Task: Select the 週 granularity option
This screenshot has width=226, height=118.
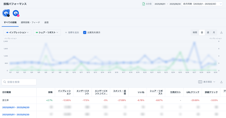Action: pos(208,32)
